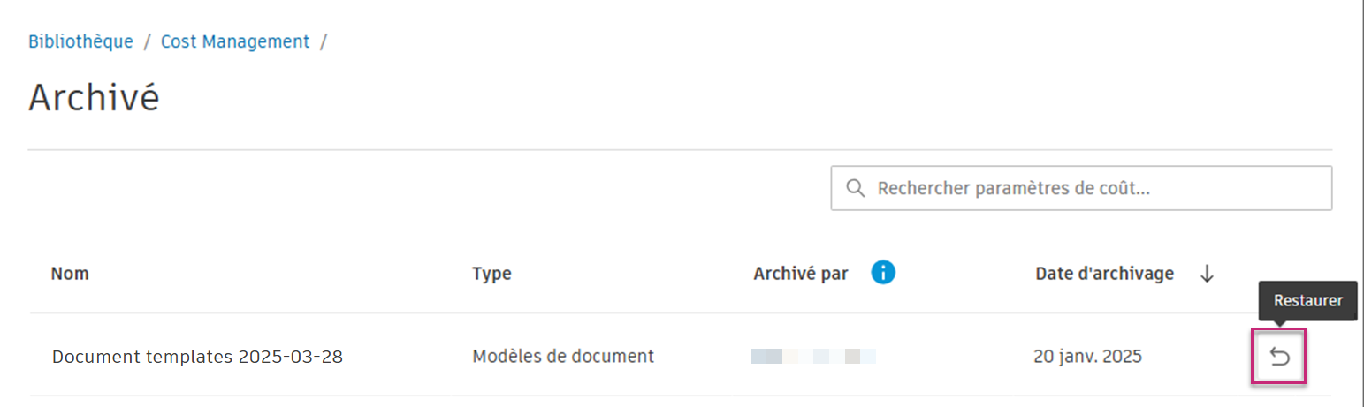Go to the Bibliothèque breadcrumb link

[81, 41]
